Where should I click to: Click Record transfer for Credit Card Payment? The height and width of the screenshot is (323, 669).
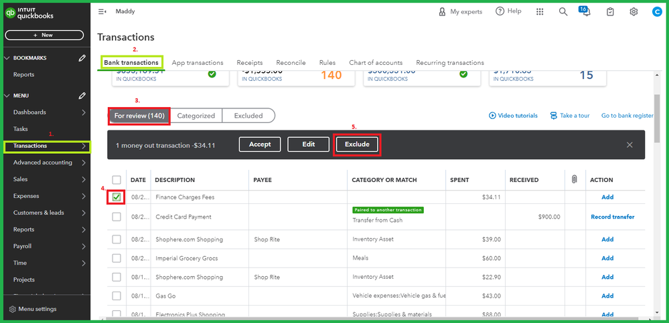(613, 217)
